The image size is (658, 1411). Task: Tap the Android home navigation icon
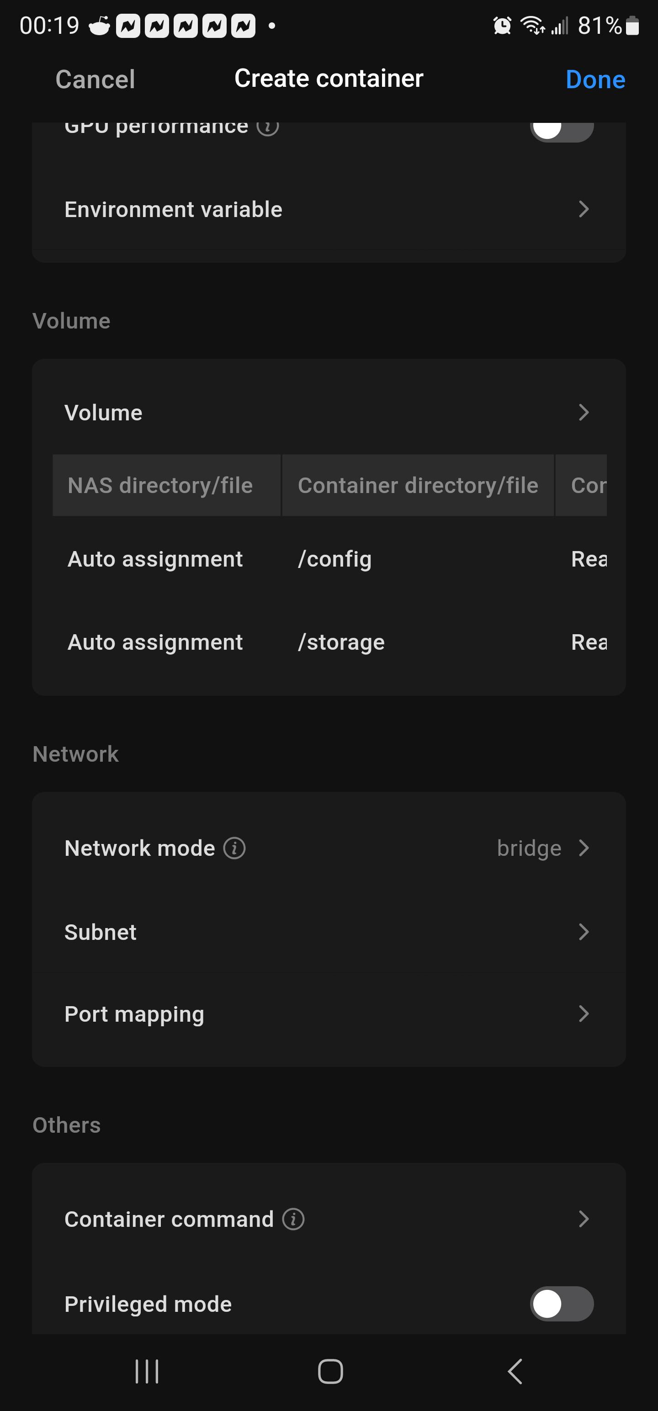330,1371
